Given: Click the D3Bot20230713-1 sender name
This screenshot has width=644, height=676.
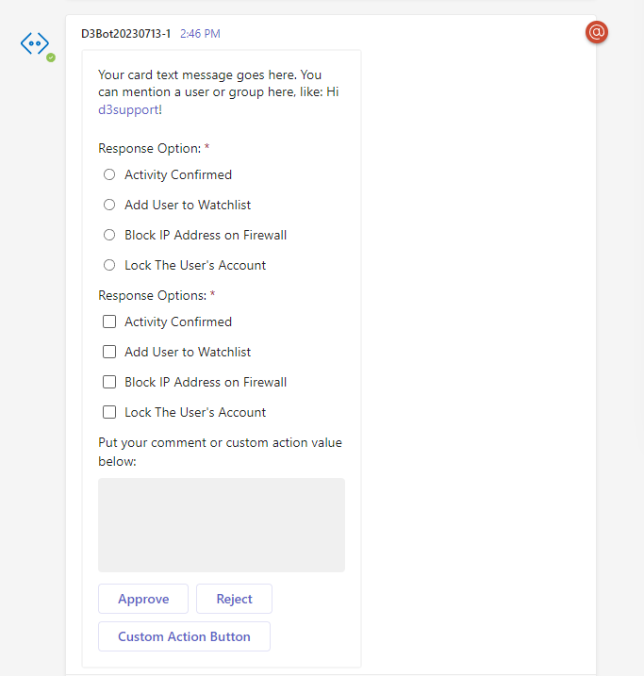Looking at the screenshot, I should coord(126,34).
